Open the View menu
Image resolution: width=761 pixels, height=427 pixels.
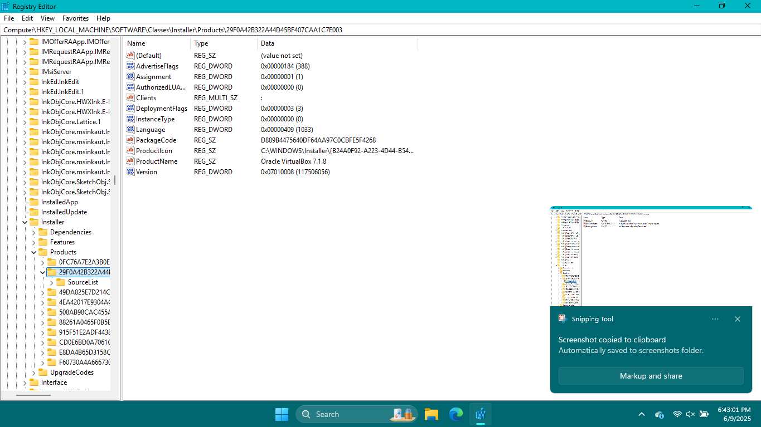(47, 18)
